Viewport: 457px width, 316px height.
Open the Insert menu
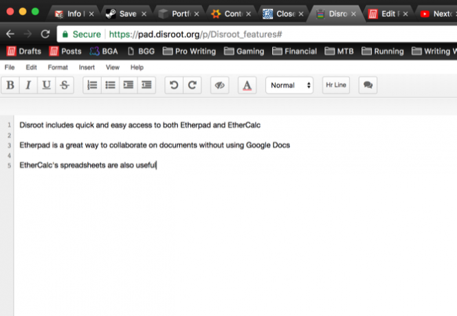tap(87, 67)
